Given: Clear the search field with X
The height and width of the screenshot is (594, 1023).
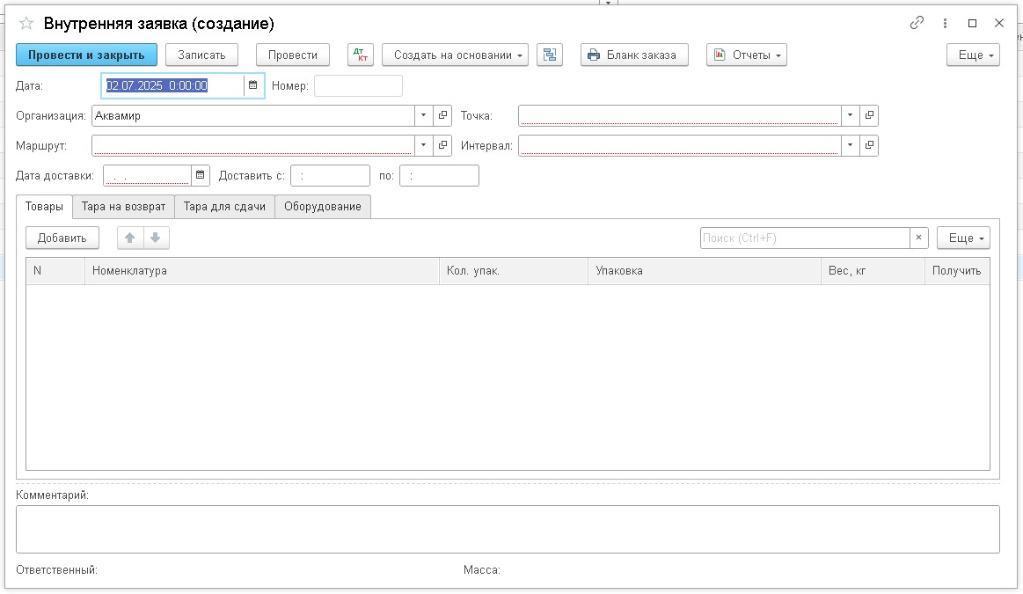Looking at the screenshot, I should [918, 238].
